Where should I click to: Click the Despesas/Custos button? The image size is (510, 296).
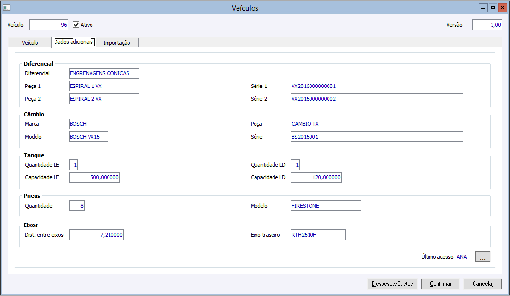click(392, 284)
